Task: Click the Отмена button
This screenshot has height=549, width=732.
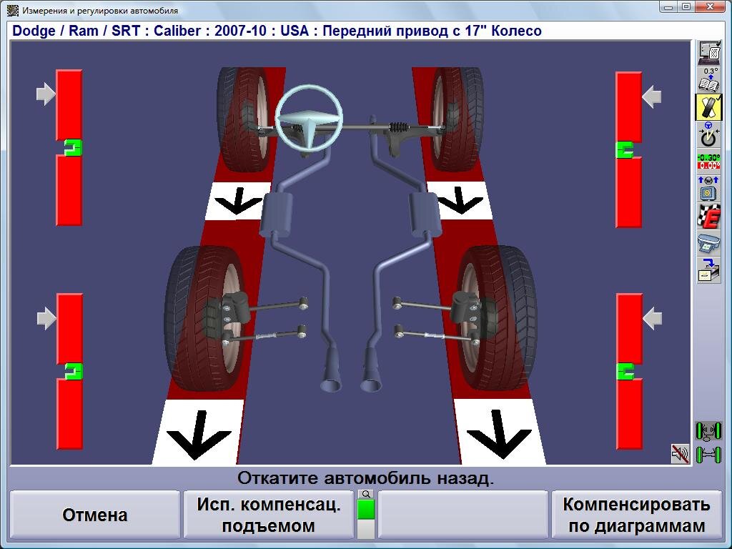Action: point(95,515)
